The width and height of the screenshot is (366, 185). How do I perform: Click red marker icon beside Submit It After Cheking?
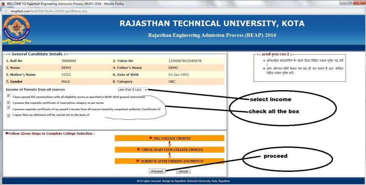138,161
